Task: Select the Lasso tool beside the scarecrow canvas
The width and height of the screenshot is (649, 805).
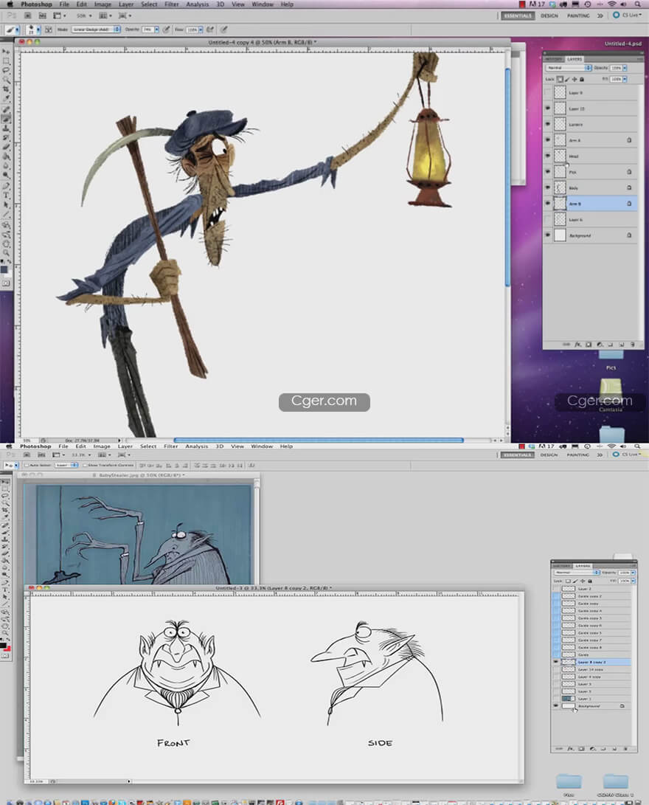Action: pos(6,70)
